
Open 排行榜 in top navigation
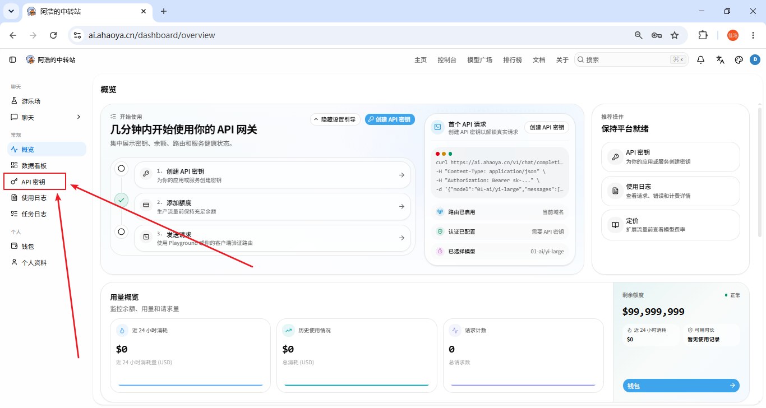click(x=513, y=60)
